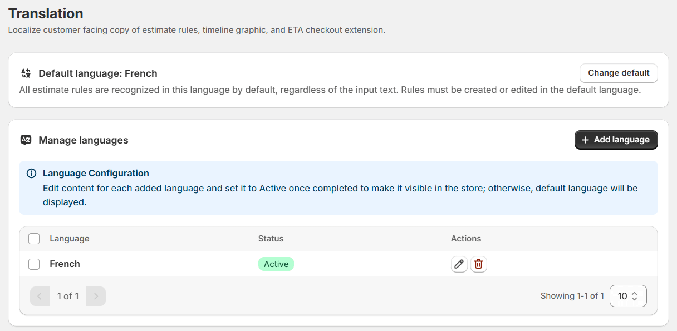Click the Manage languages panel icon
This screenshot has width=677, height=331.
(26, 140)
